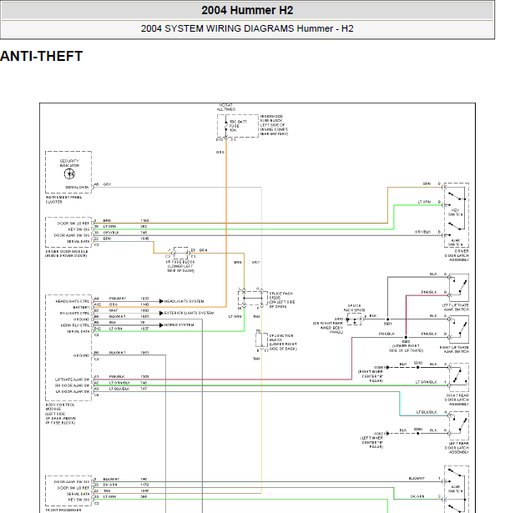505x513 pixels.
Task: Click the 'EXTERIOR LIGHTS SYSTEM' reference label
Action: coord(189,313)
